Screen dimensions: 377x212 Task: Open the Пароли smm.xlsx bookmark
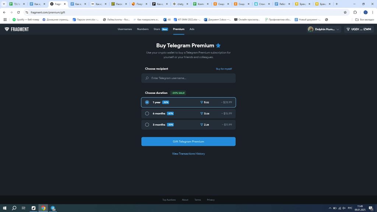(x=85, y=20)
